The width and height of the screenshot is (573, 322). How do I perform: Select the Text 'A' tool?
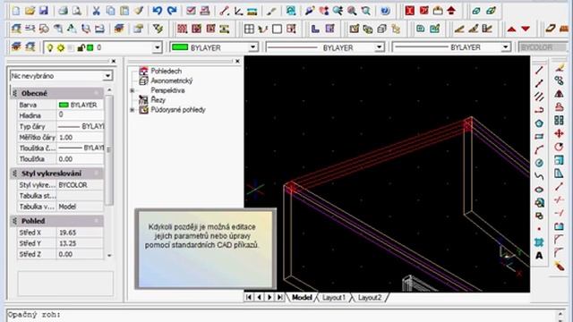[539, 256]
